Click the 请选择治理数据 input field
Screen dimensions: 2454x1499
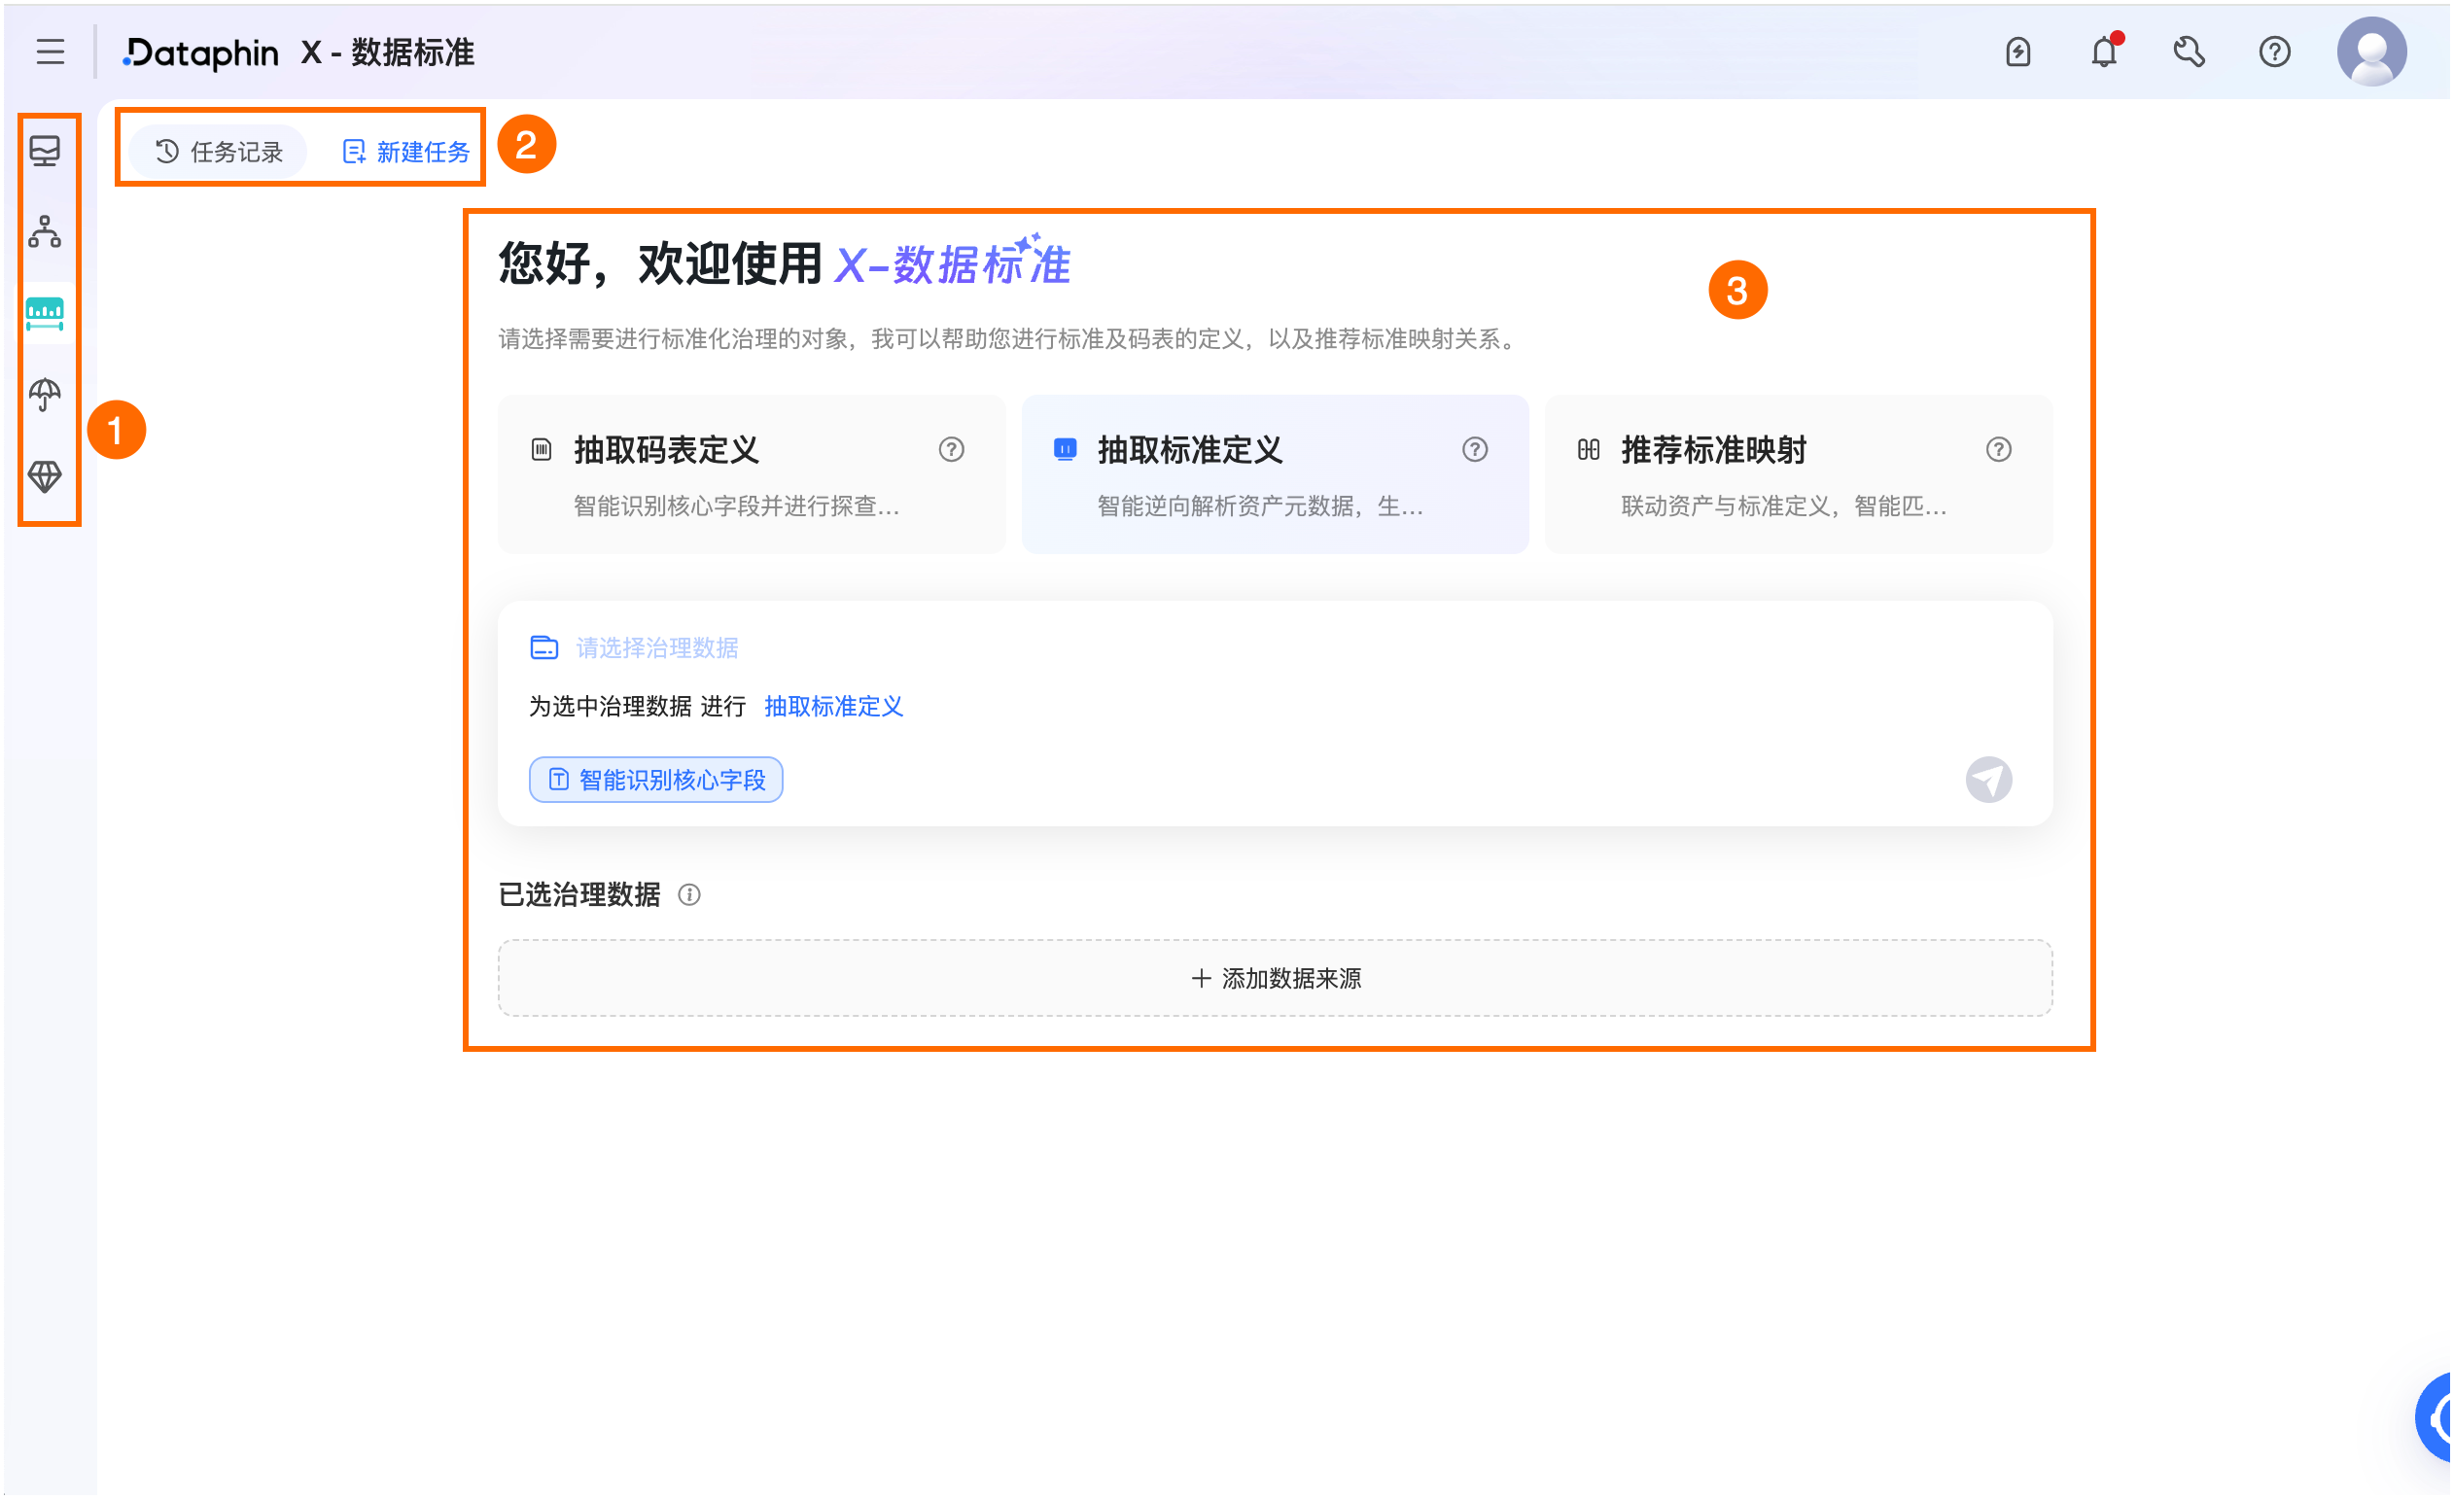[656, 647]
